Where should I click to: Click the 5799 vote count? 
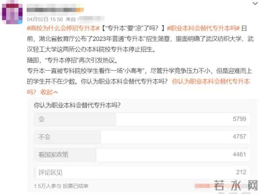pyautogui.click(x=239, y=119)
